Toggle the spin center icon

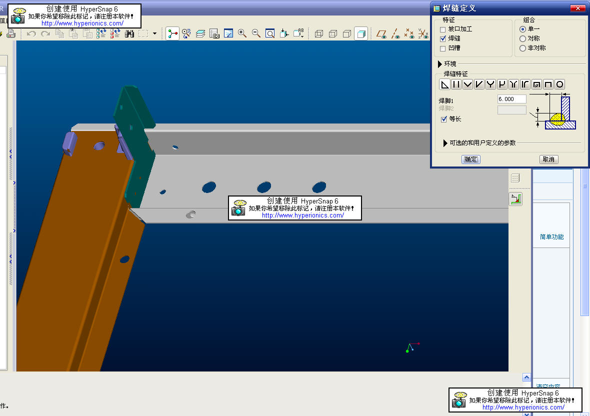click(172, 34)
